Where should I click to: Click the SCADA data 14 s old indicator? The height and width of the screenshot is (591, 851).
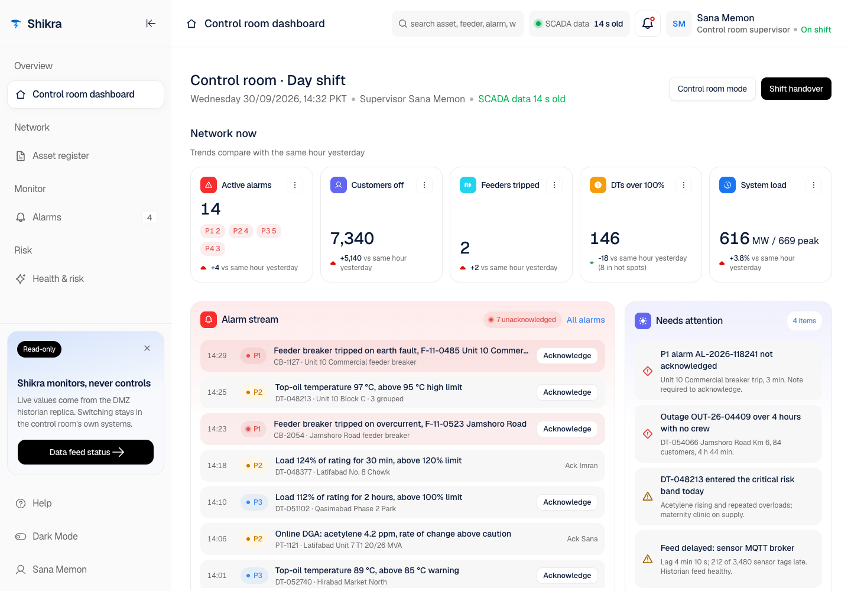pos(579,24)
